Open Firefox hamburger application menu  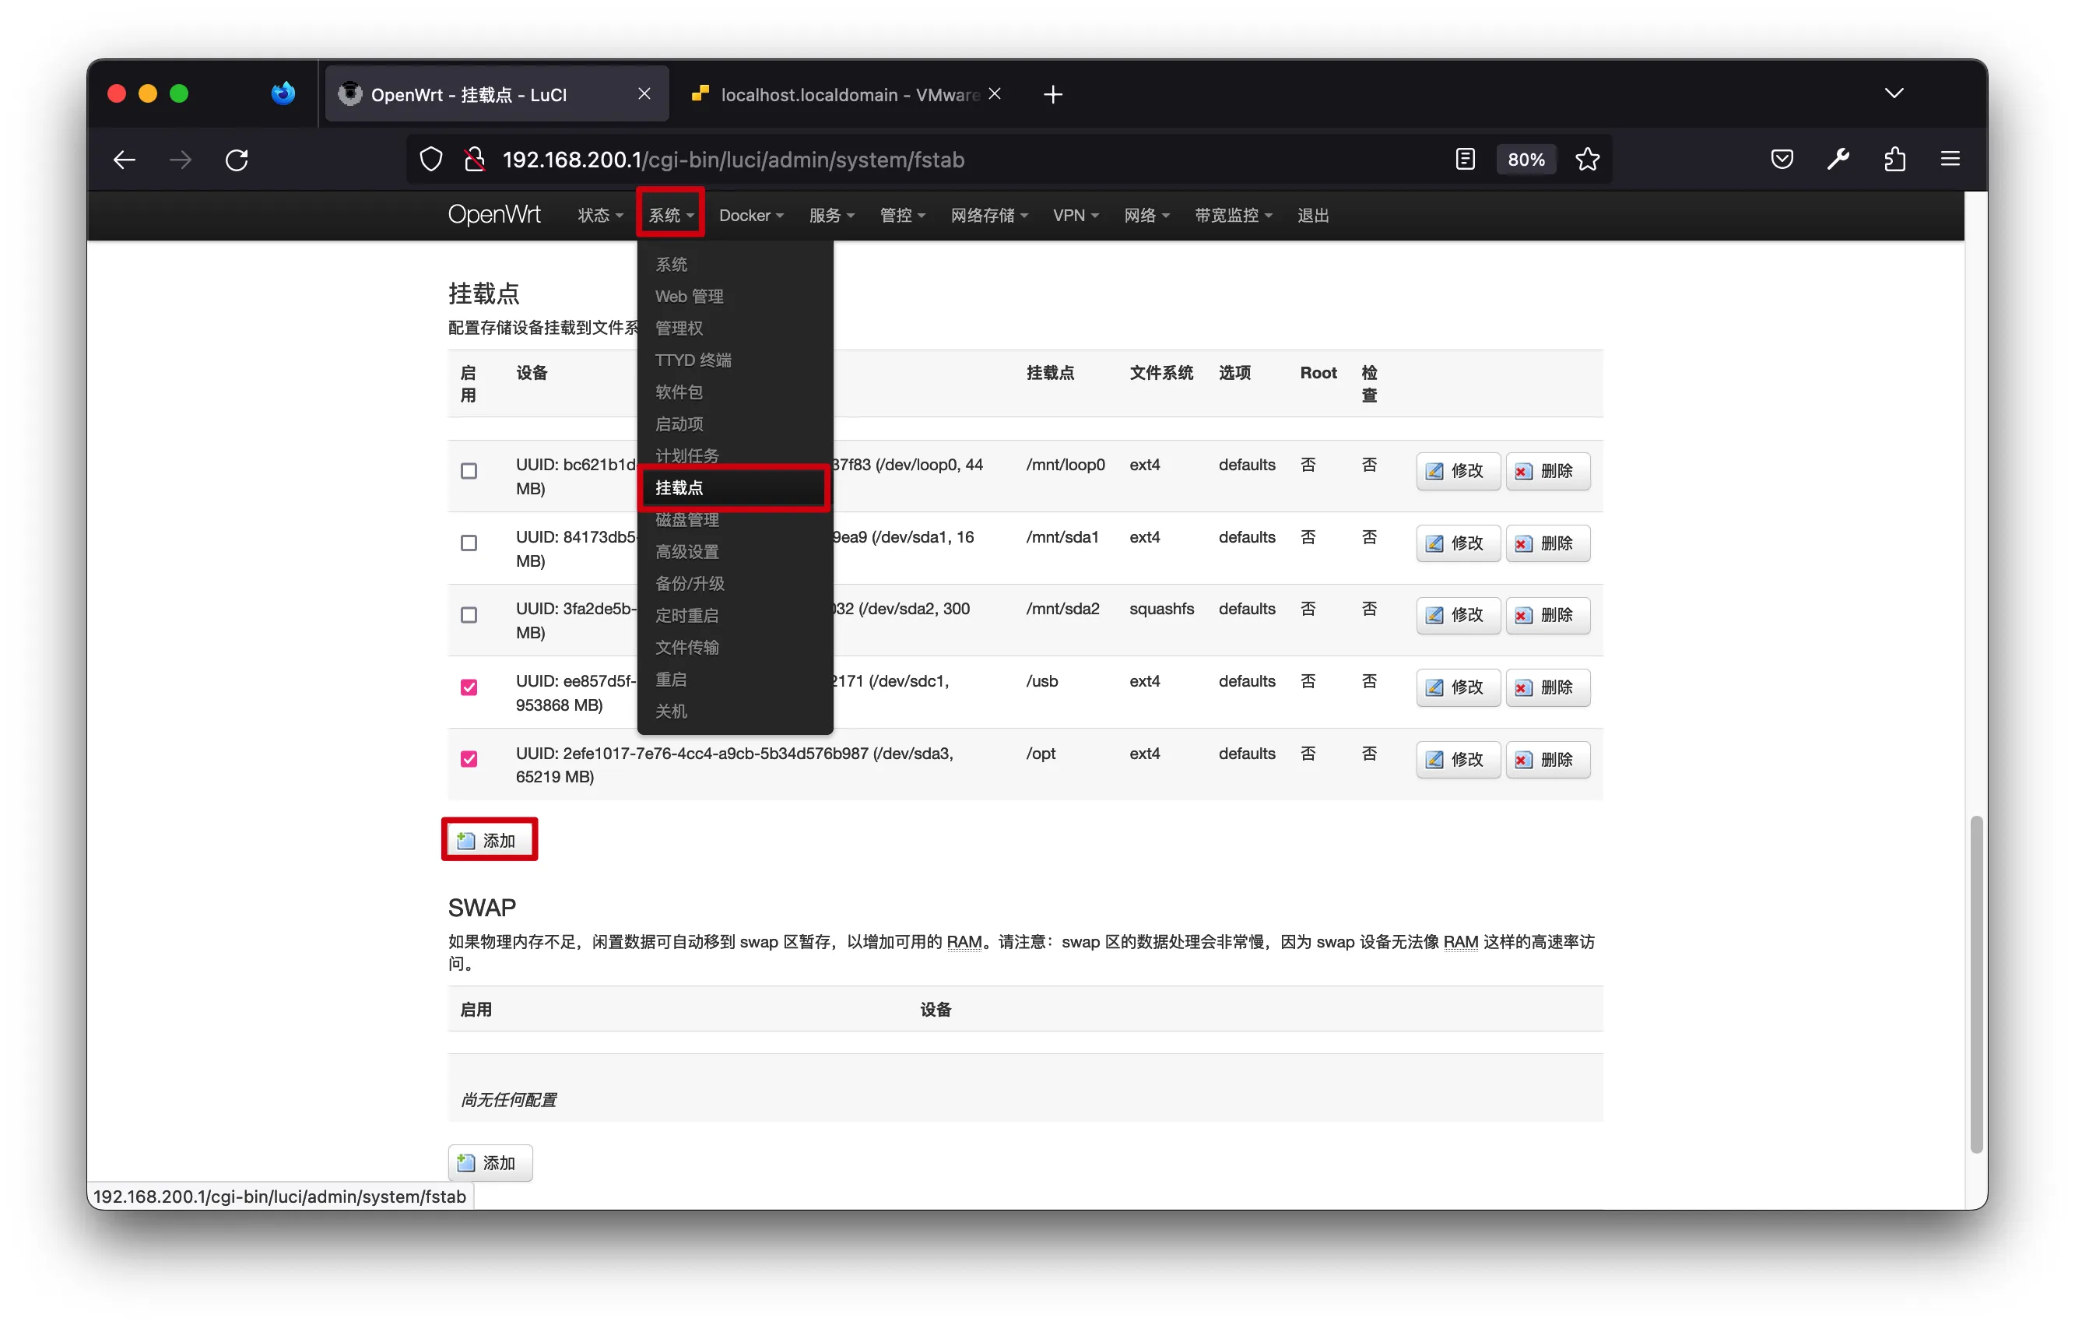pyautogui.click(x=1950, y=160)
